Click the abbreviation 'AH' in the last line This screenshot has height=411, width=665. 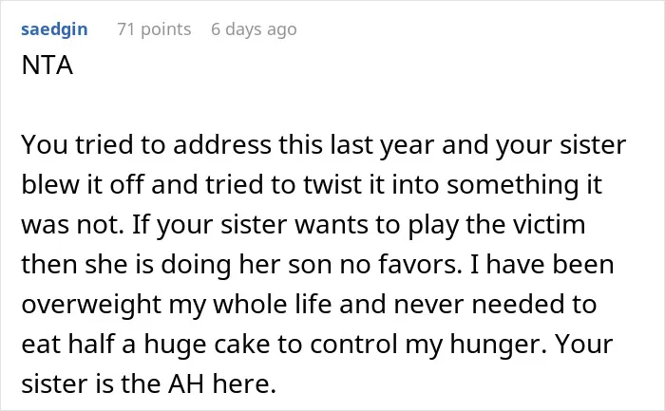pyautogui.click(x=186, y=383)
